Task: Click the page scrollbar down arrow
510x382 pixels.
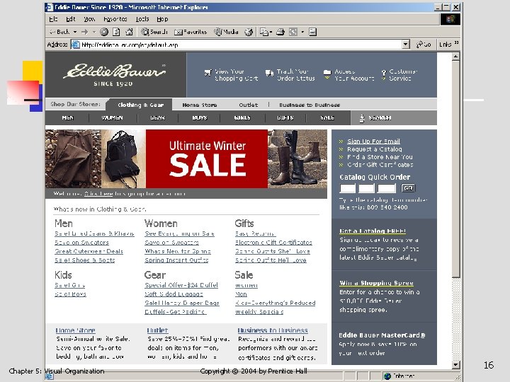Action: [455, 365]
